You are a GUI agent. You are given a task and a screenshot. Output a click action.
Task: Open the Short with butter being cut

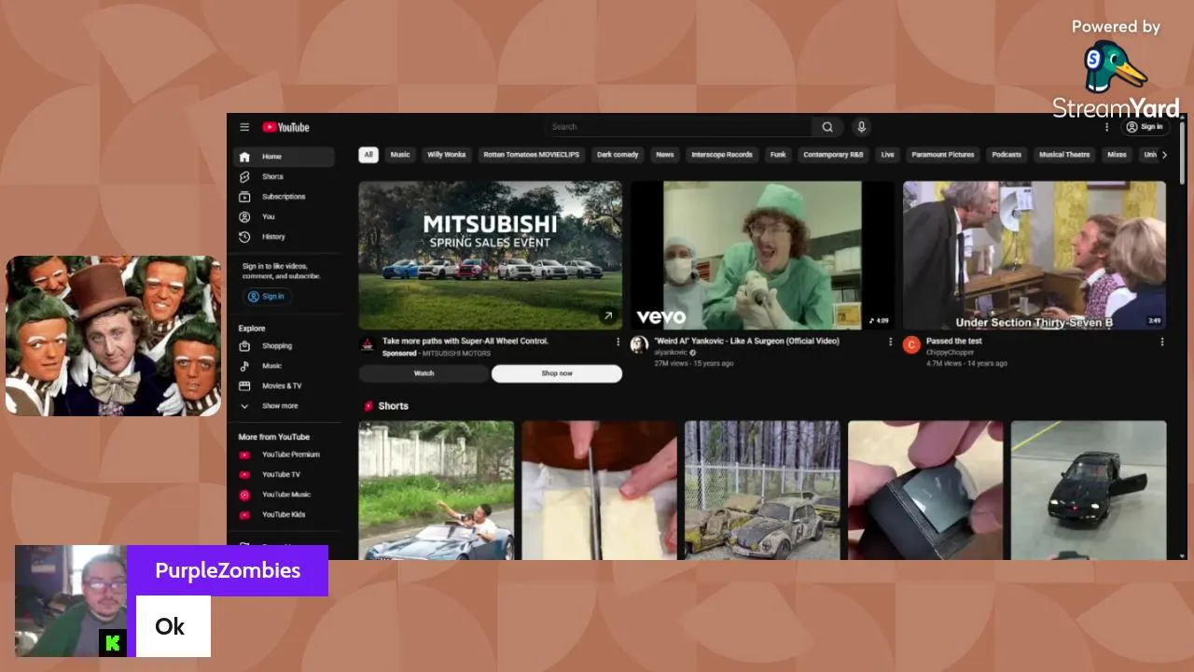(599, 490)
